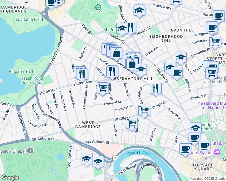
Task: Select the Charles River label
Action: [x=138, y=153]
